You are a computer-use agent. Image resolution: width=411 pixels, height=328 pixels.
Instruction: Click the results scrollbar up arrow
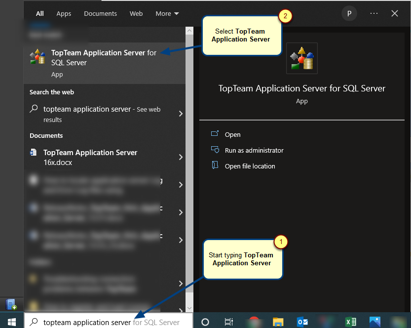(189, 31)
